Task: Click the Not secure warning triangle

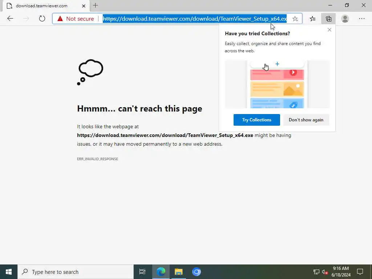Action: [x=60, y=19]
